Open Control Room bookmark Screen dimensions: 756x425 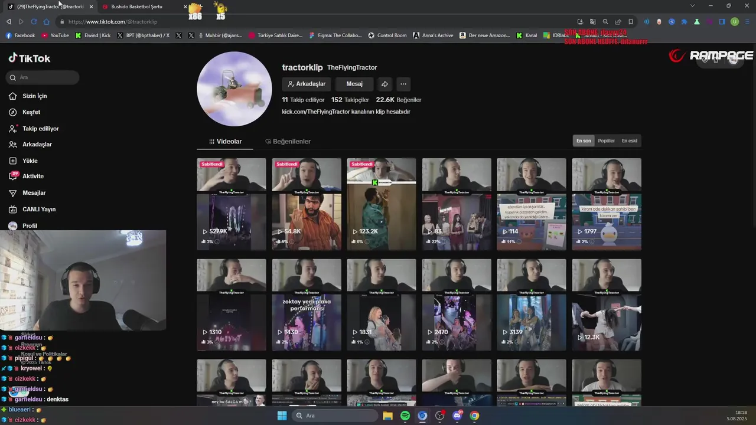click(x=387, y=35)
